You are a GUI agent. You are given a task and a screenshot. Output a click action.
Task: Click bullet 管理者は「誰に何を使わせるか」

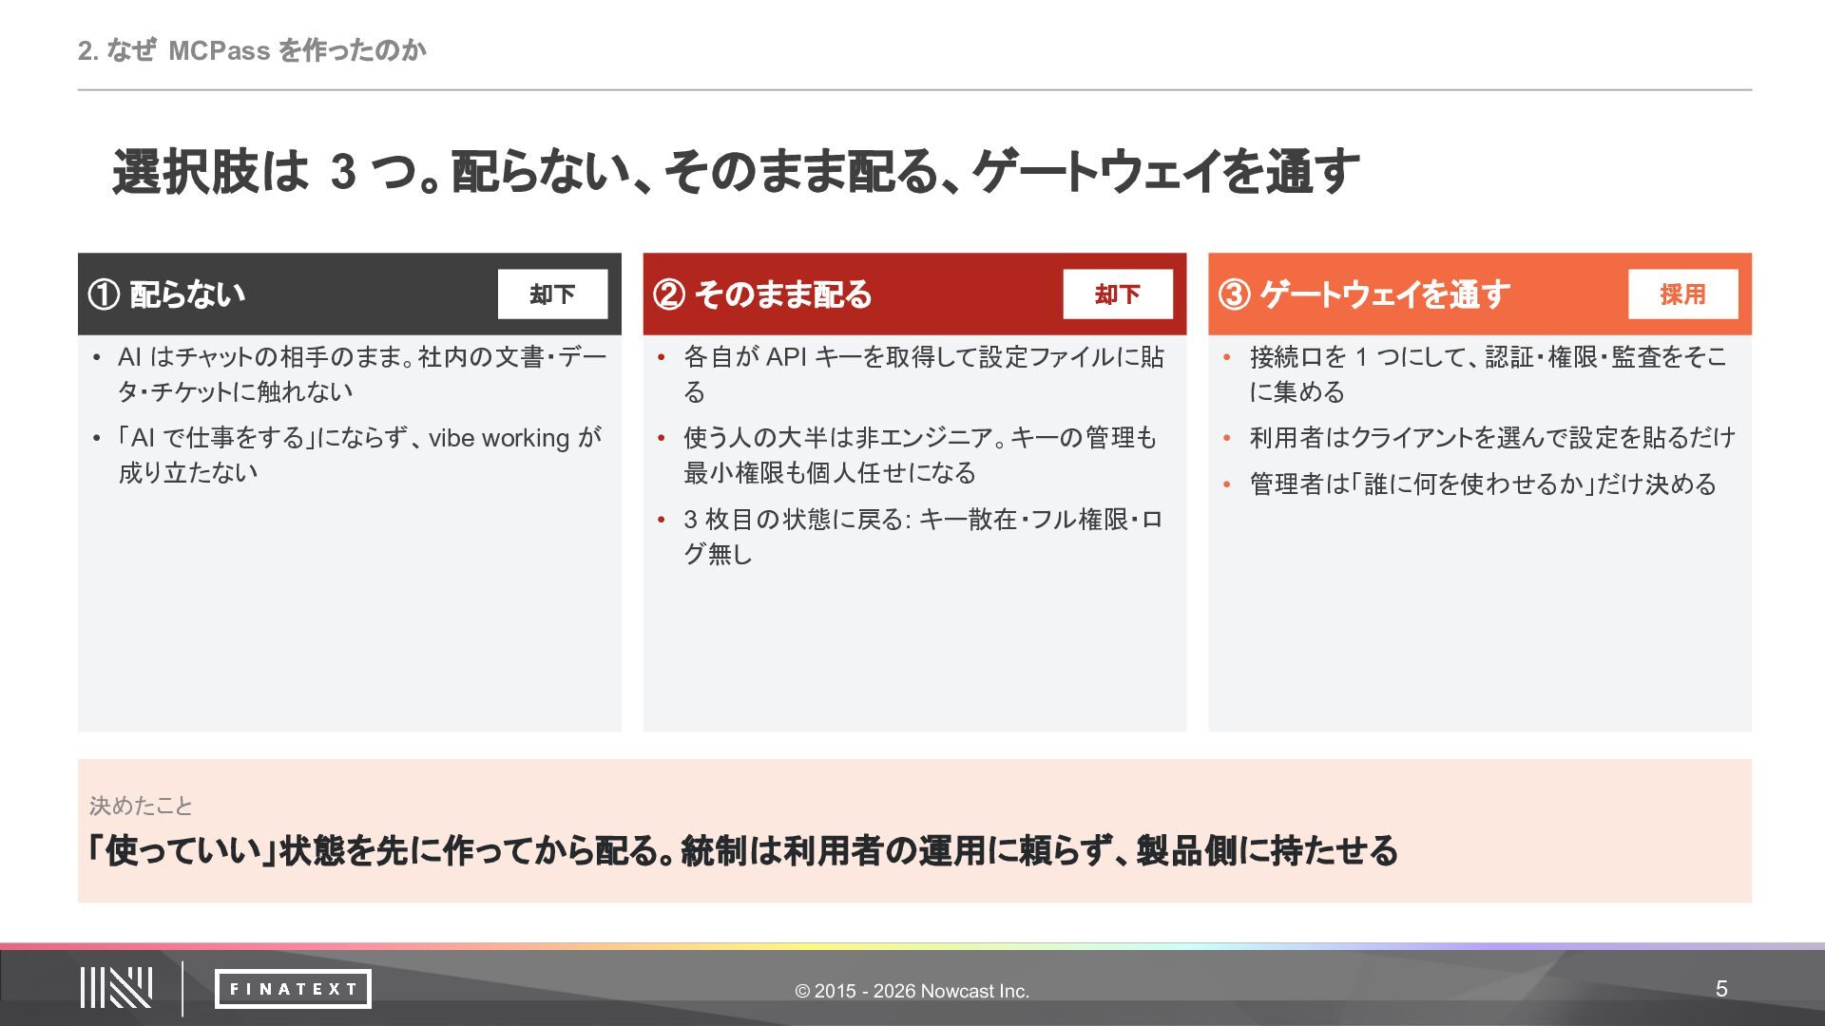1483,484
